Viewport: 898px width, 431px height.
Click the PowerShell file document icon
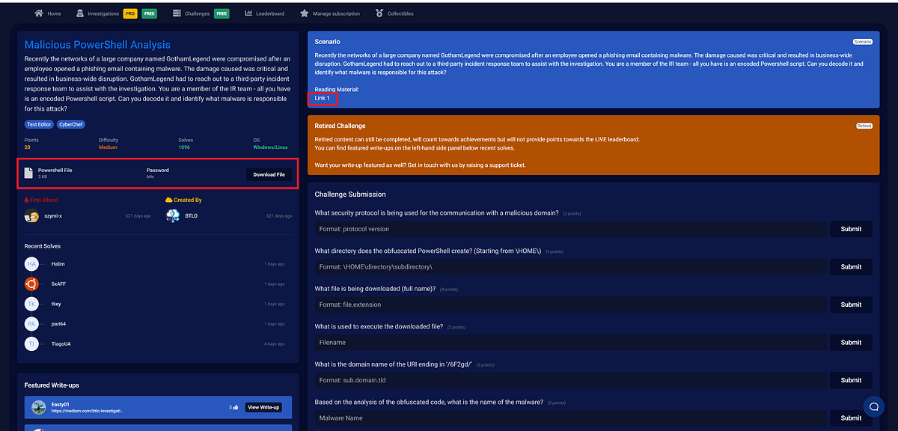(x=28, y=174)
